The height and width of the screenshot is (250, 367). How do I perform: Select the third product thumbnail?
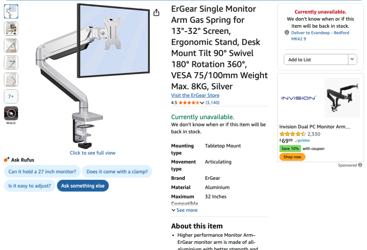(11, 46)
